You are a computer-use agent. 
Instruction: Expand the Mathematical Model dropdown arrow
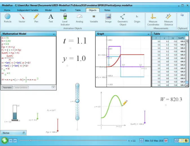tap(53, 87)
